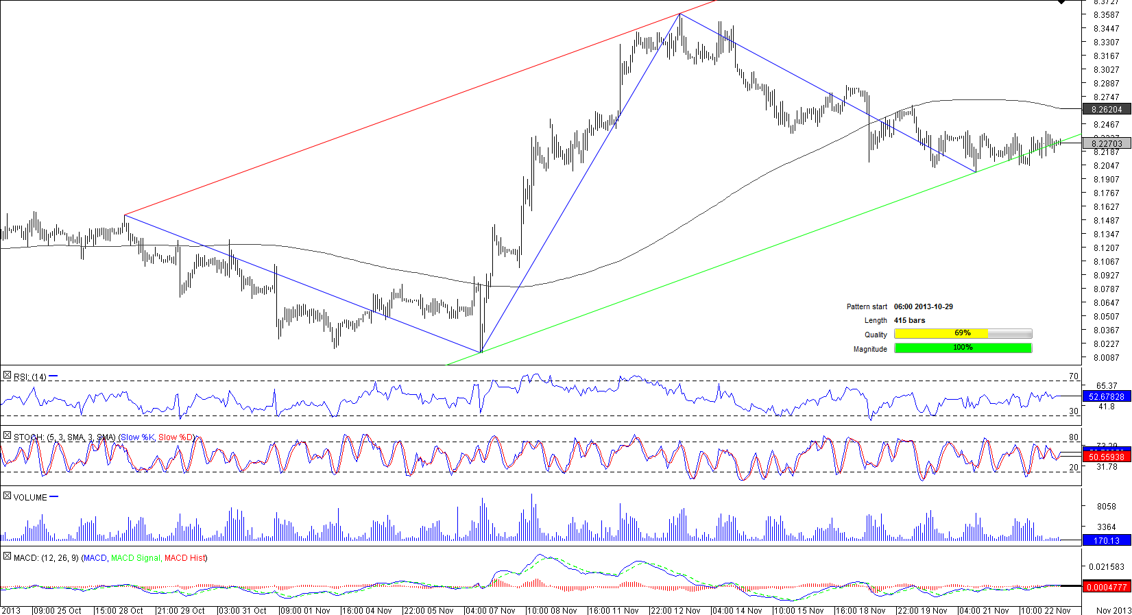Close the MACD indicator panel
Image resolution: width=1132 pixels, height=615 pixels.
tap(7, 556)
